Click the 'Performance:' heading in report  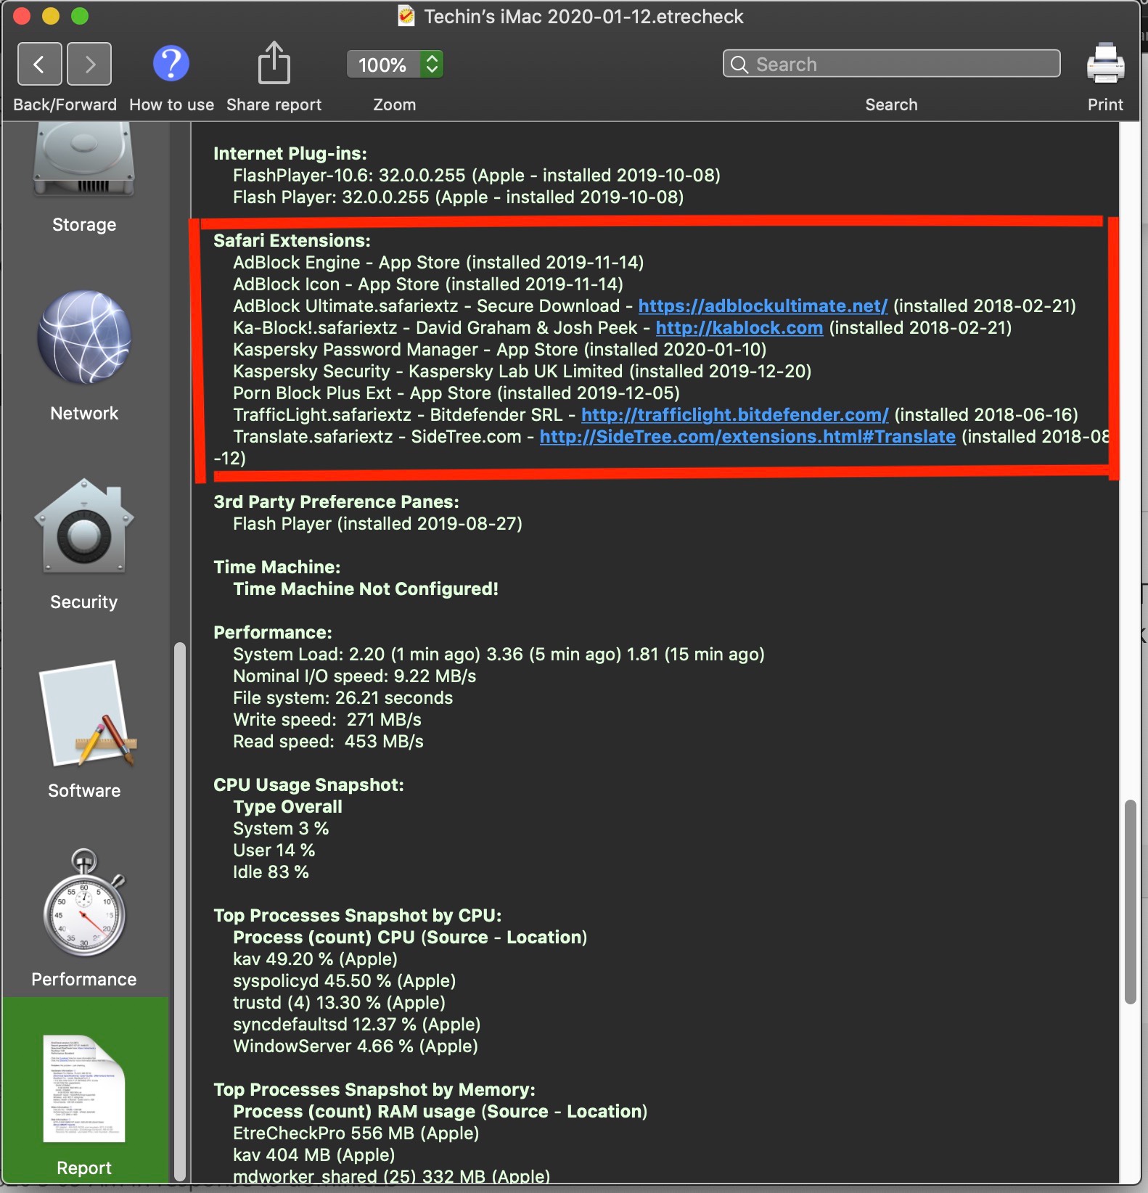point(273,633)
